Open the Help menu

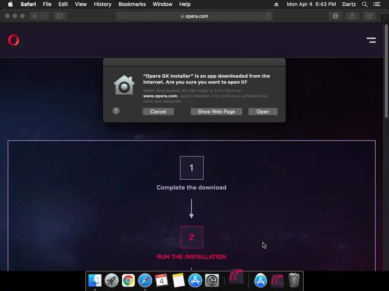(x=185, y=4)
